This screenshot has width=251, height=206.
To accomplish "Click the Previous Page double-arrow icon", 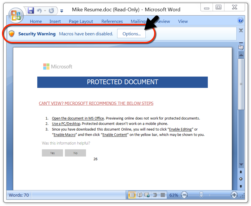I will tap(241, 172).
